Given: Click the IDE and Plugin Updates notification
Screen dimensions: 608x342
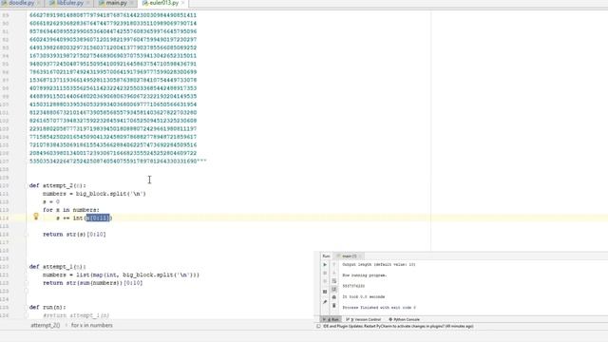Looking at the screenshot, I should 398,326.
